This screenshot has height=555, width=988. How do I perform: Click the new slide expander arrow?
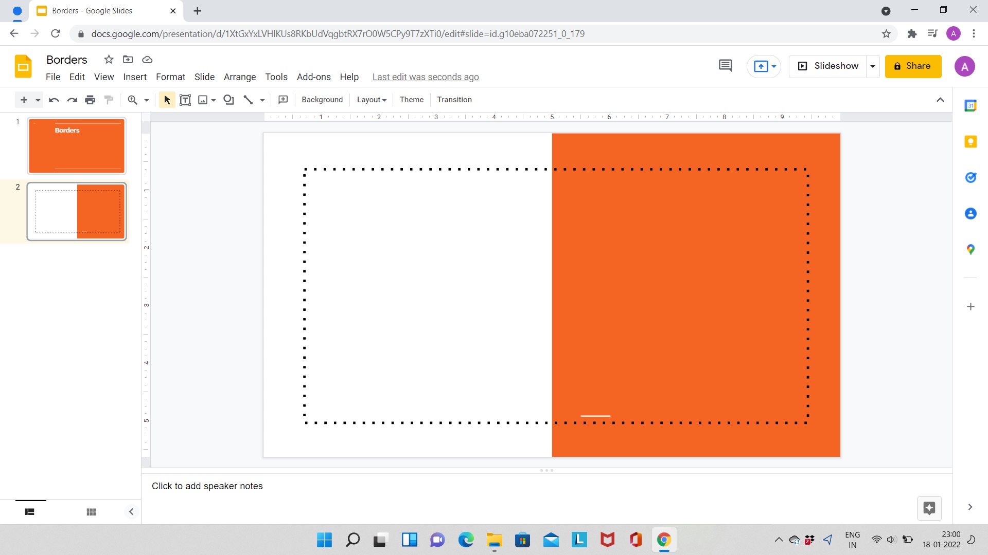37,100
